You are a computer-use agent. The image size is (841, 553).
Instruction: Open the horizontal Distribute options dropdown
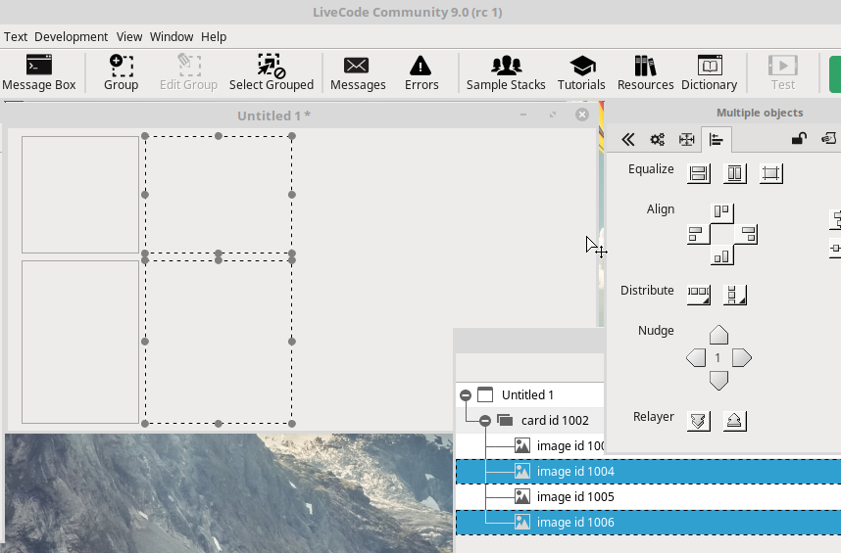tap(698, 293)
